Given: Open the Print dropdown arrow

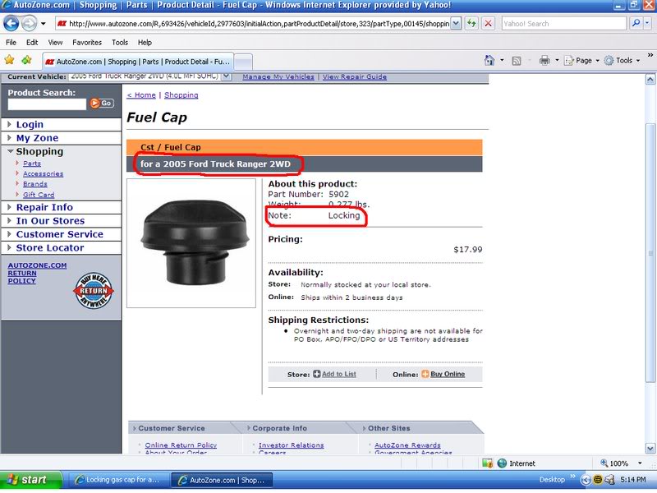Looking at the screenshot, I should coord(557,61).
